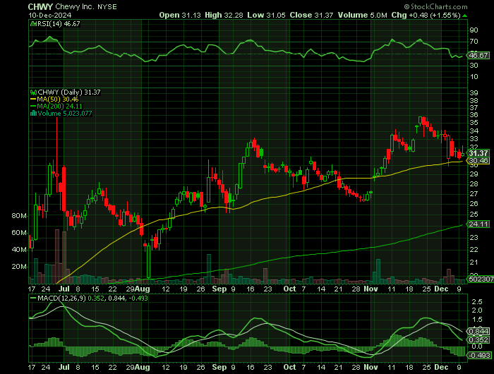
Task: Click the 'RSI(14) 46.67' legend text
Action: [x=59, y=24]
